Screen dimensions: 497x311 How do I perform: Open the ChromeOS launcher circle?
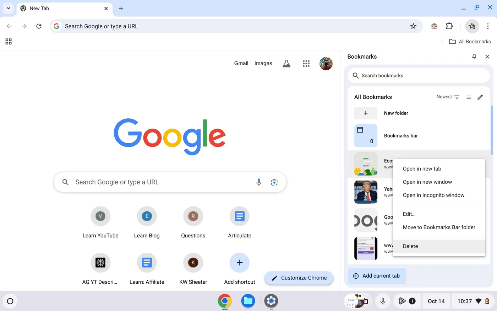pyautogui.click(x=10, y=301)
